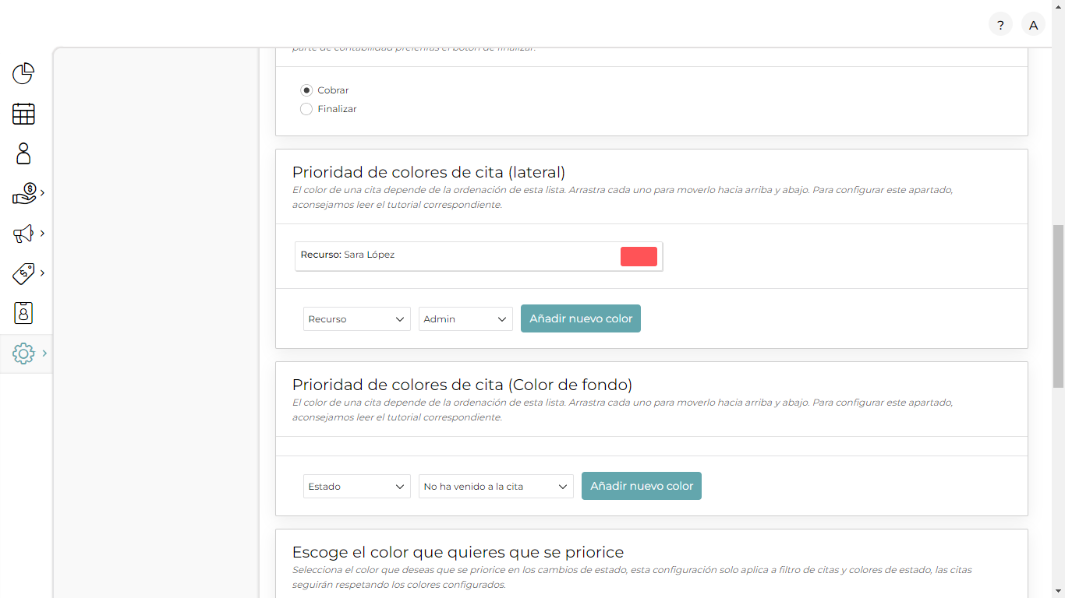1065x598 pixels.
Task: Open the calendar grid icon in sidebar
Action: point(23,114)
